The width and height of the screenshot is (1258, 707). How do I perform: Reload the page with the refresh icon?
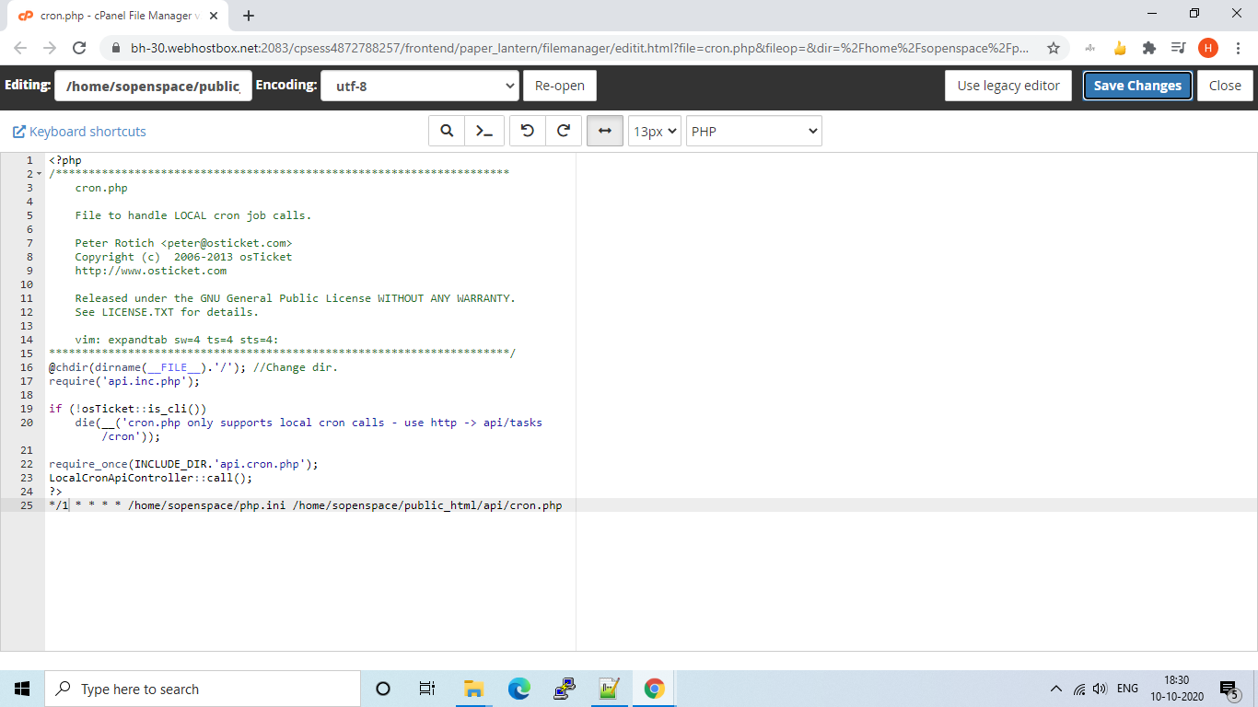coord(79,48)
